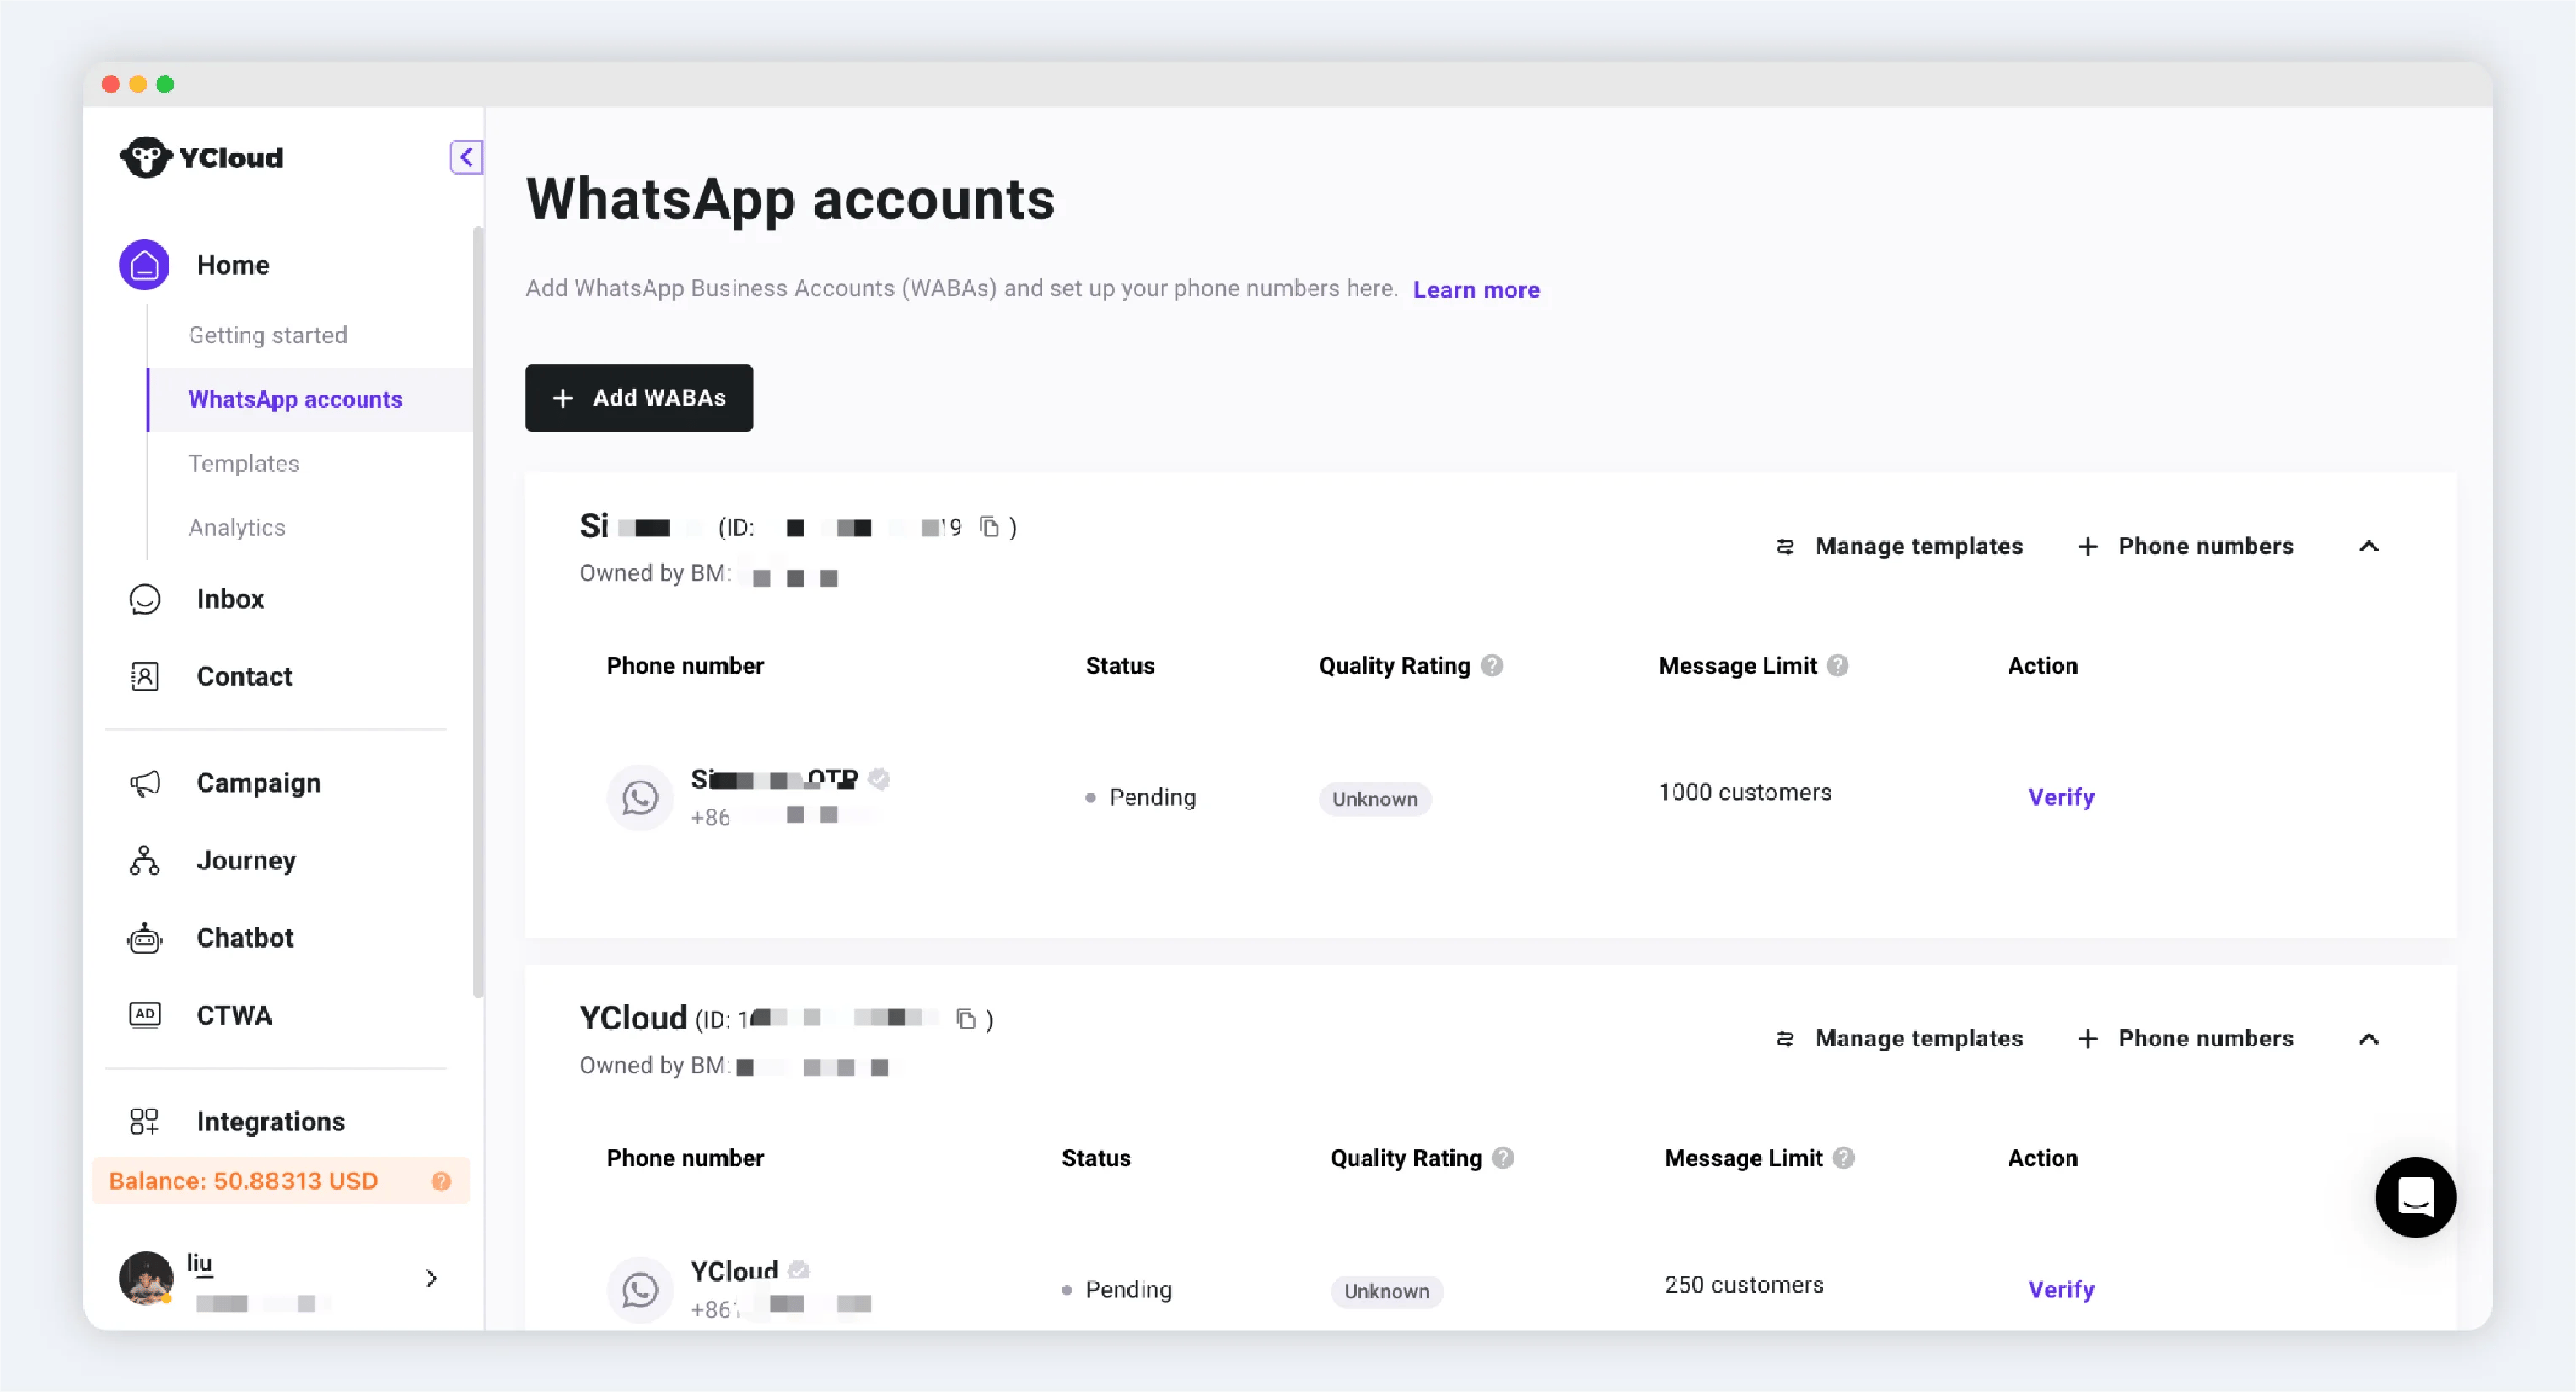Open the Home section icon
This screenshot has height=1392, width=2576.
pyautogui.click(x=144, y=265)
